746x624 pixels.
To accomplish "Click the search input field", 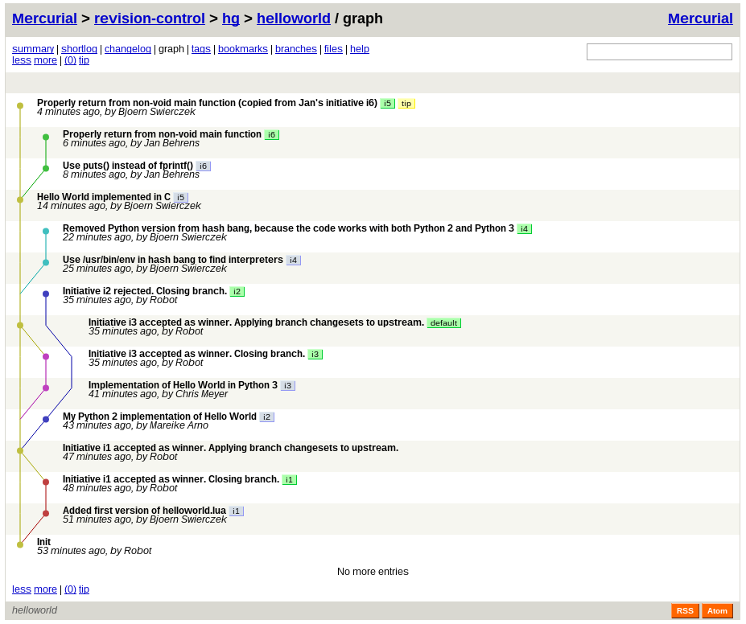I will (658, 51).
